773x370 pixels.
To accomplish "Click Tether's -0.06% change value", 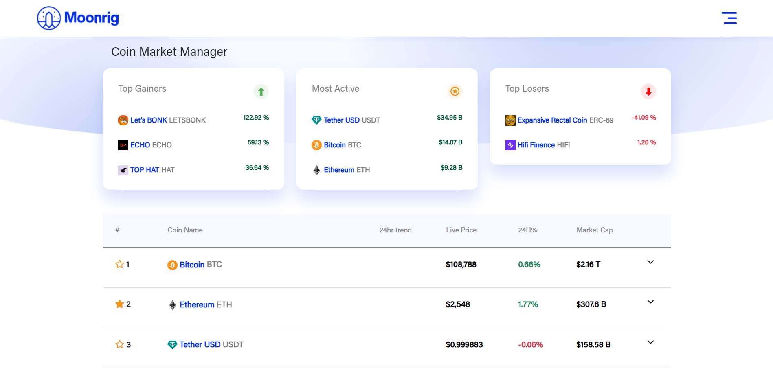I will click(531, 345).
